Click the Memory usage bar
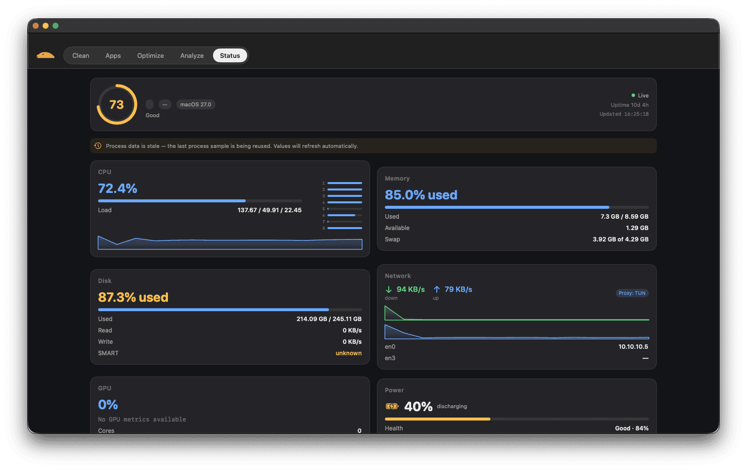747x470 pixels. pos(517,207)
